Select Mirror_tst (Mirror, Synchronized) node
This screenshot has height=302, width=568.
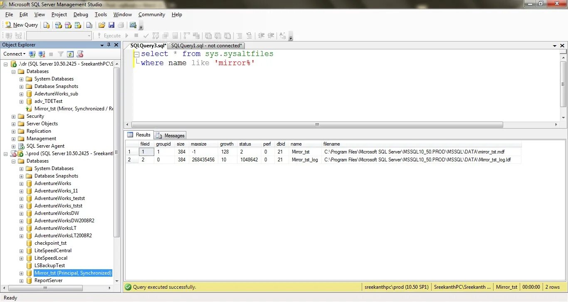click(74, 109)
